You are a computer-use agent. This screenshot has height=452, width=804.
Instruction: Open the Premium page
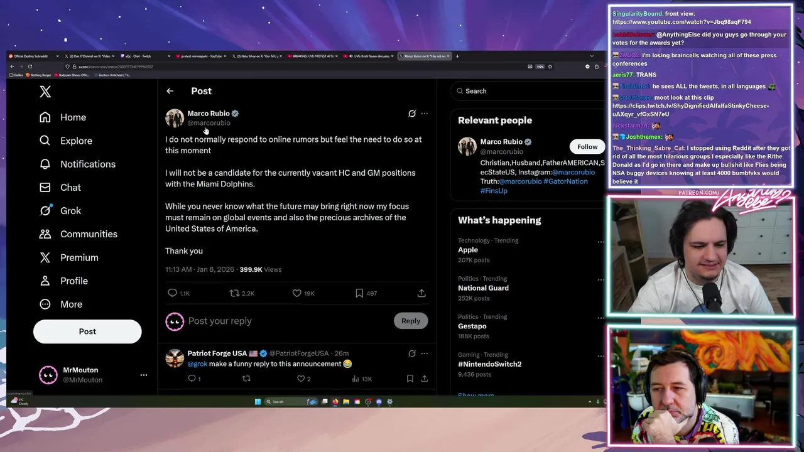pos(69,257)
